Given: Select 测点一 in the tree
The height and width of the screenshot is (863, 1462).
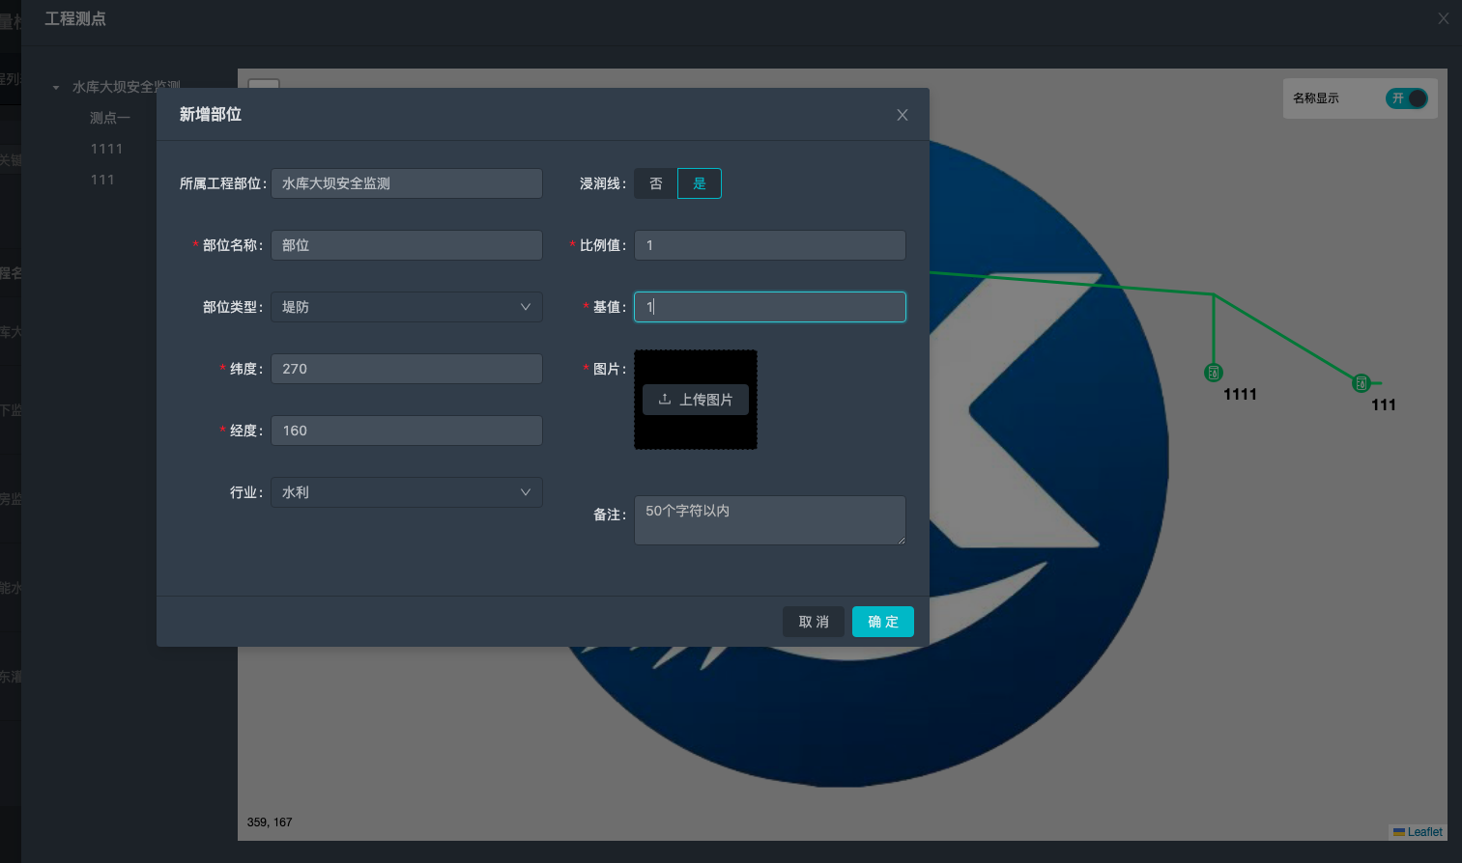Looking at the screenshot, I should [x=109, y=118].
